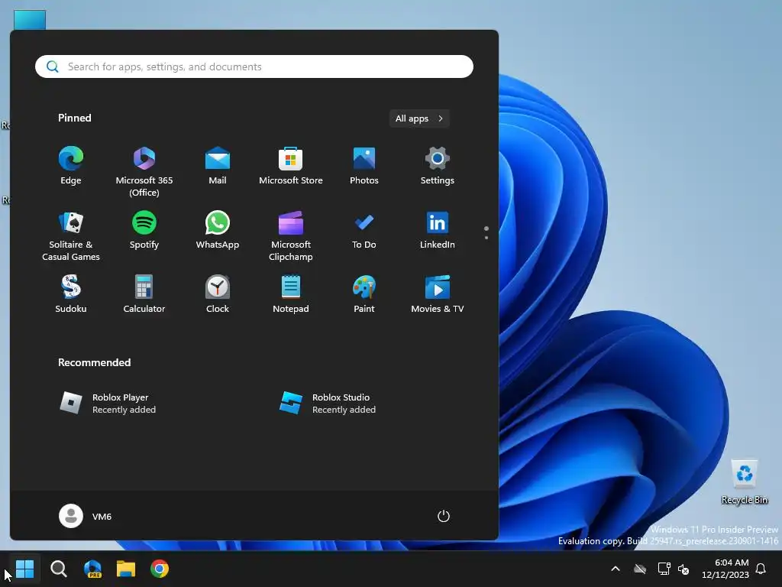782x587 pixels.
Task: Click the OneDrive tray icon
Action: tap(640, 569)
